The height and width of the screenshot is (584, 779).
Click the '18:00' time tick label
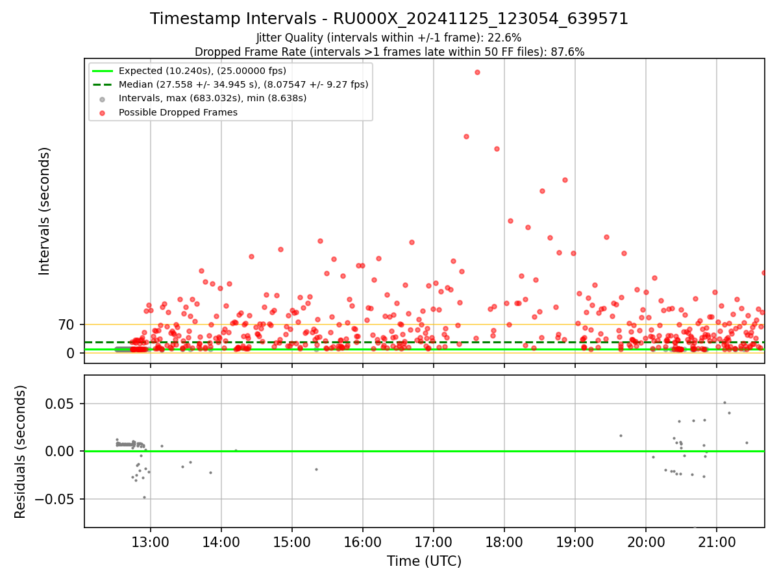[504, 542]
